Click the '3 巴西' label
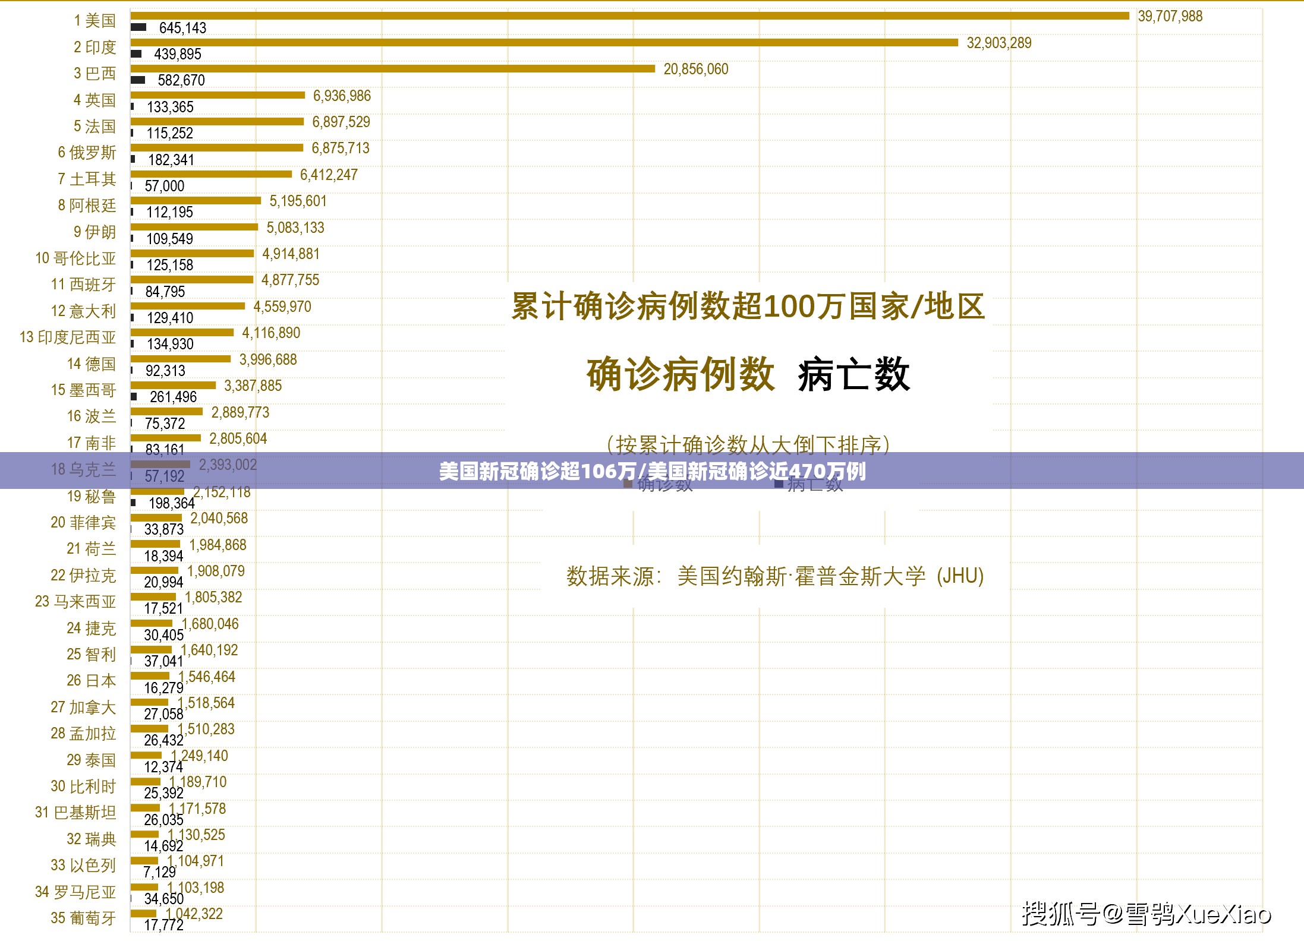1304x941 pixels. (95, 73)
